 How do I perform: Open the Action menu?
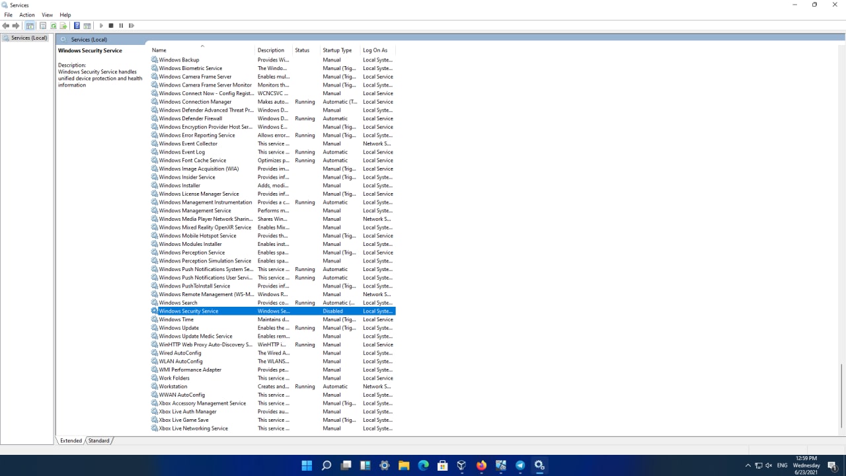tap(27, 15)
